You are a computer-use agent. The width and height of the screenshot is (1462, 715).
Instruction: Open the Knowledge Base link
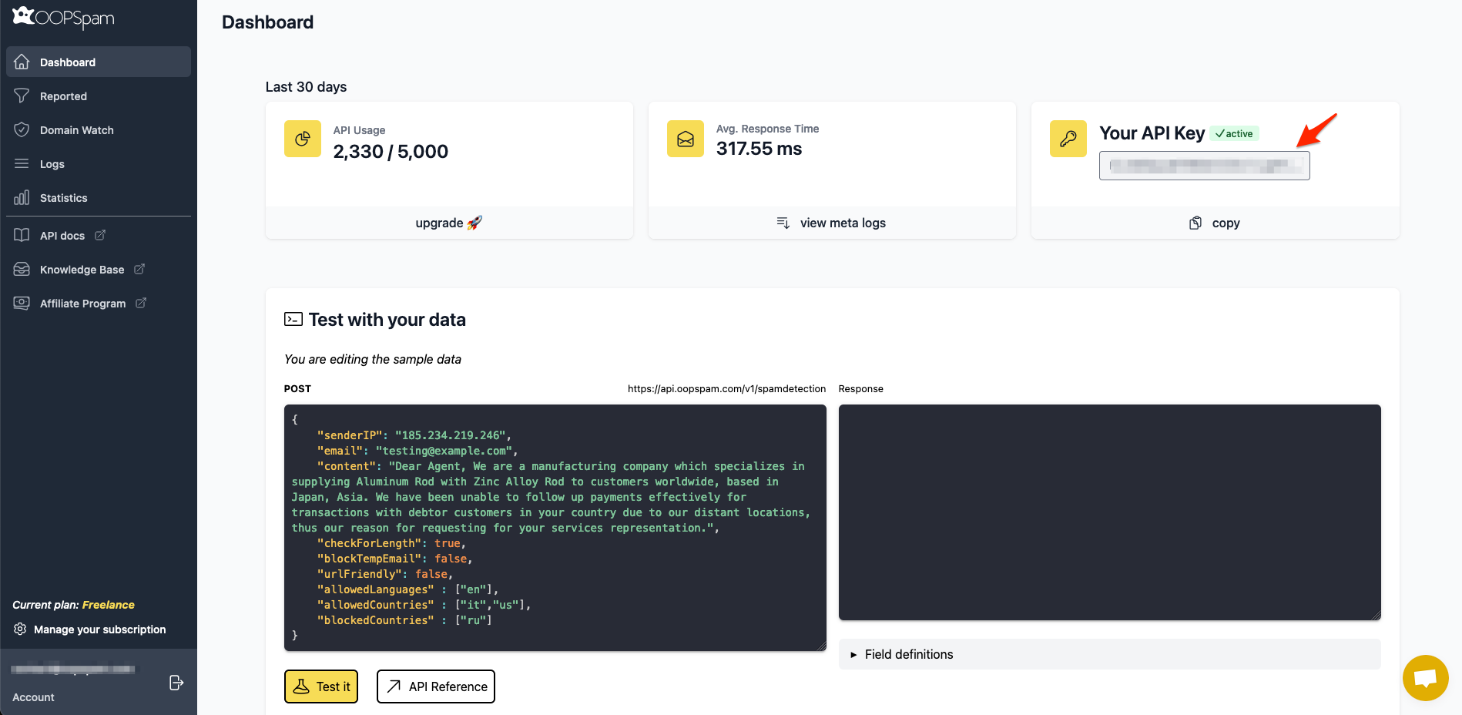(99, 269)
